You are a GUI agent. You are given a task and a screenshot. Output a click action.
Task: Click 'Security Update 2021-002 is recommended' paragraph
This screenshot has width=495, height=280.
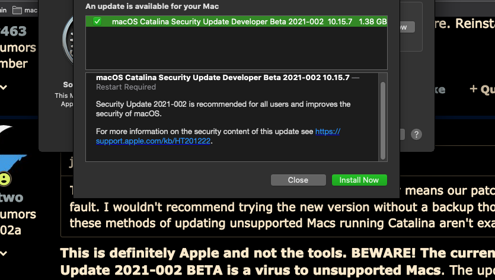(x=223, y=109)
